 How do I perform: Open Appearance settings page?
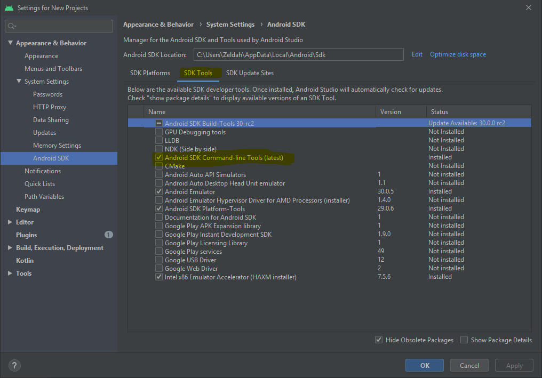(x=41, y=56)
